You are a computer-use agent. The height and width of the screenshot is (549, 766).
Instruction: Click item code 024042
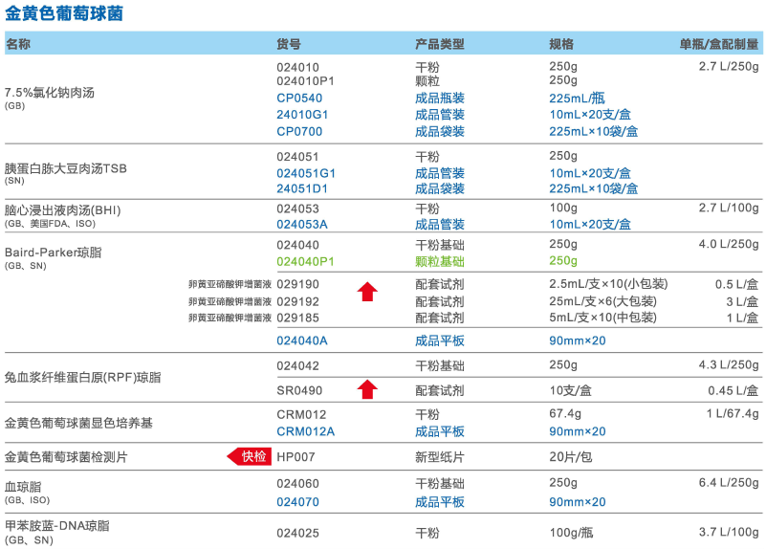tap(298, 365)
